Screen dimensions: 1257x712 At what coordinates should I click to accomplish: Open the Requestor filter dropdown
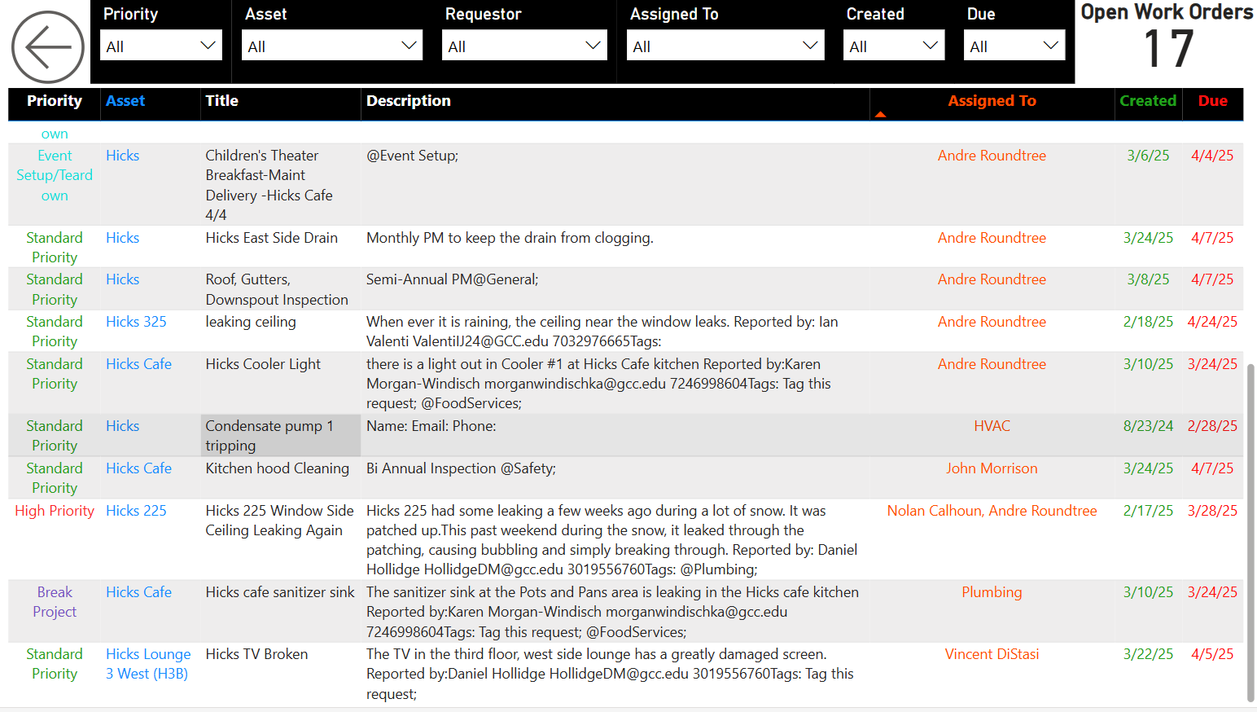click(x=524, y=46)
